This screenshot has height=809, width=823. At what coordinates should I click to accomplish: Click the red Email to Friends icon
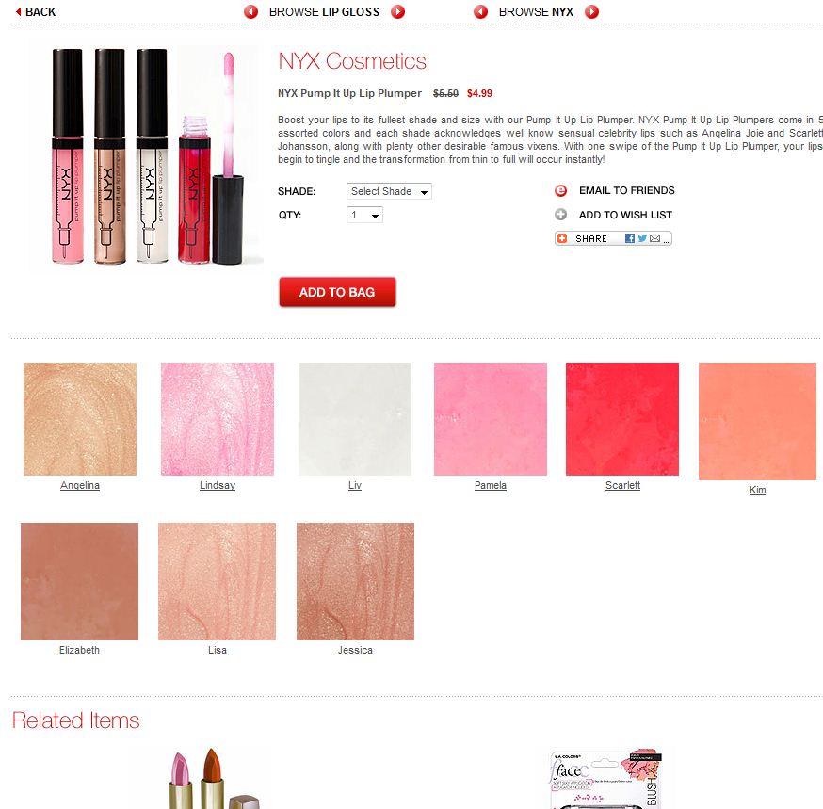[560, 190]
